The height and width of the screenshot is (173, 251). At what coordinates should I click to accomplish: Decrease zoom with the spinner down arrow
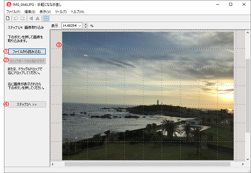[86, 27]
